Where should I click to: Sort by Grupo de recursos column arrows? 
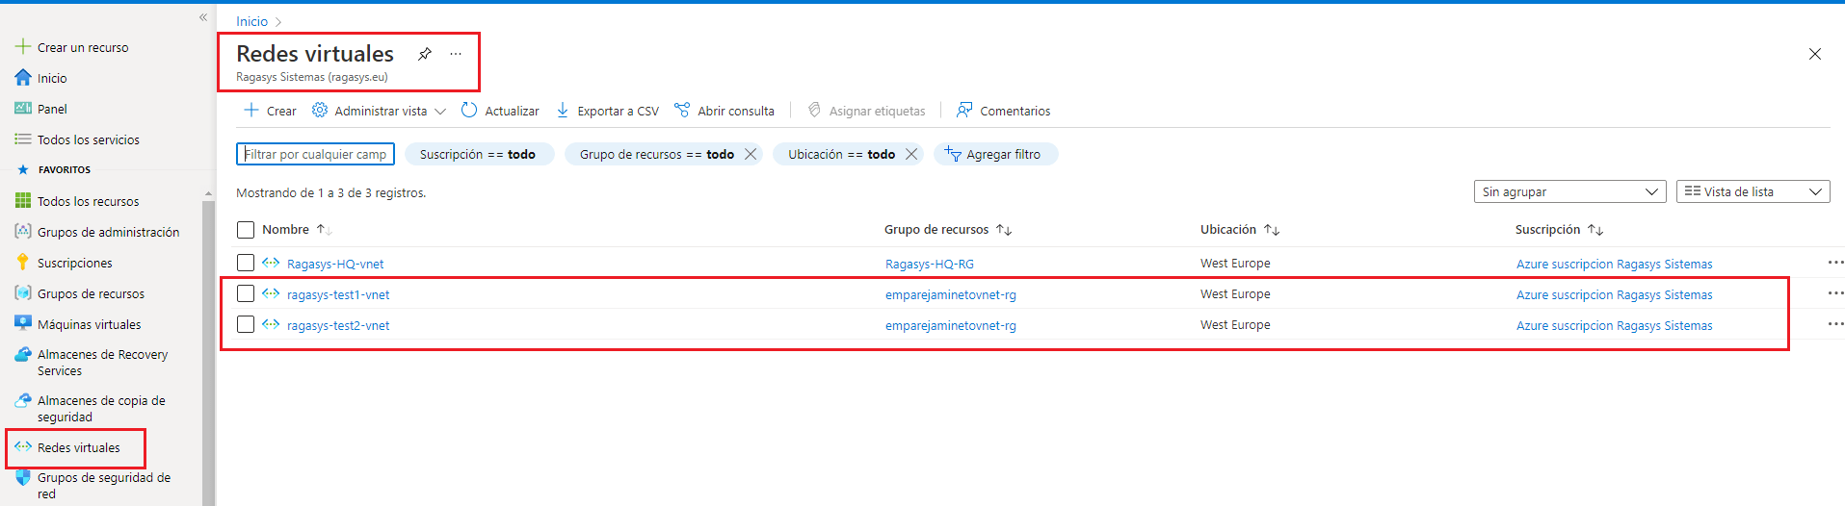1004,230
